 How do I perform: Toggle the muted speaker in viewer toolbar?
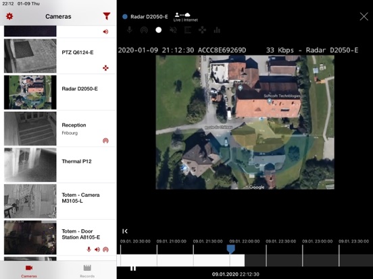pos(173,30)
